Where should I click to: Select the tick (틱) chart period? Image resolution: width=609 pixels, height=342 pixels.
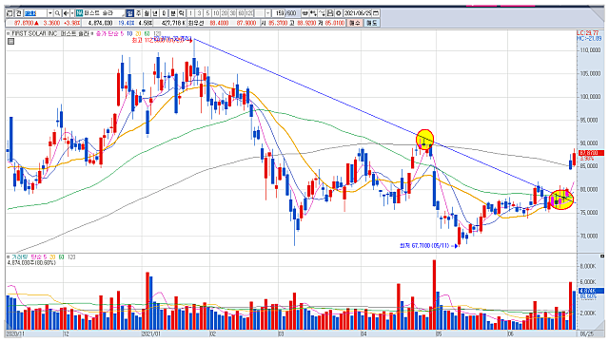tap(182, 13)
